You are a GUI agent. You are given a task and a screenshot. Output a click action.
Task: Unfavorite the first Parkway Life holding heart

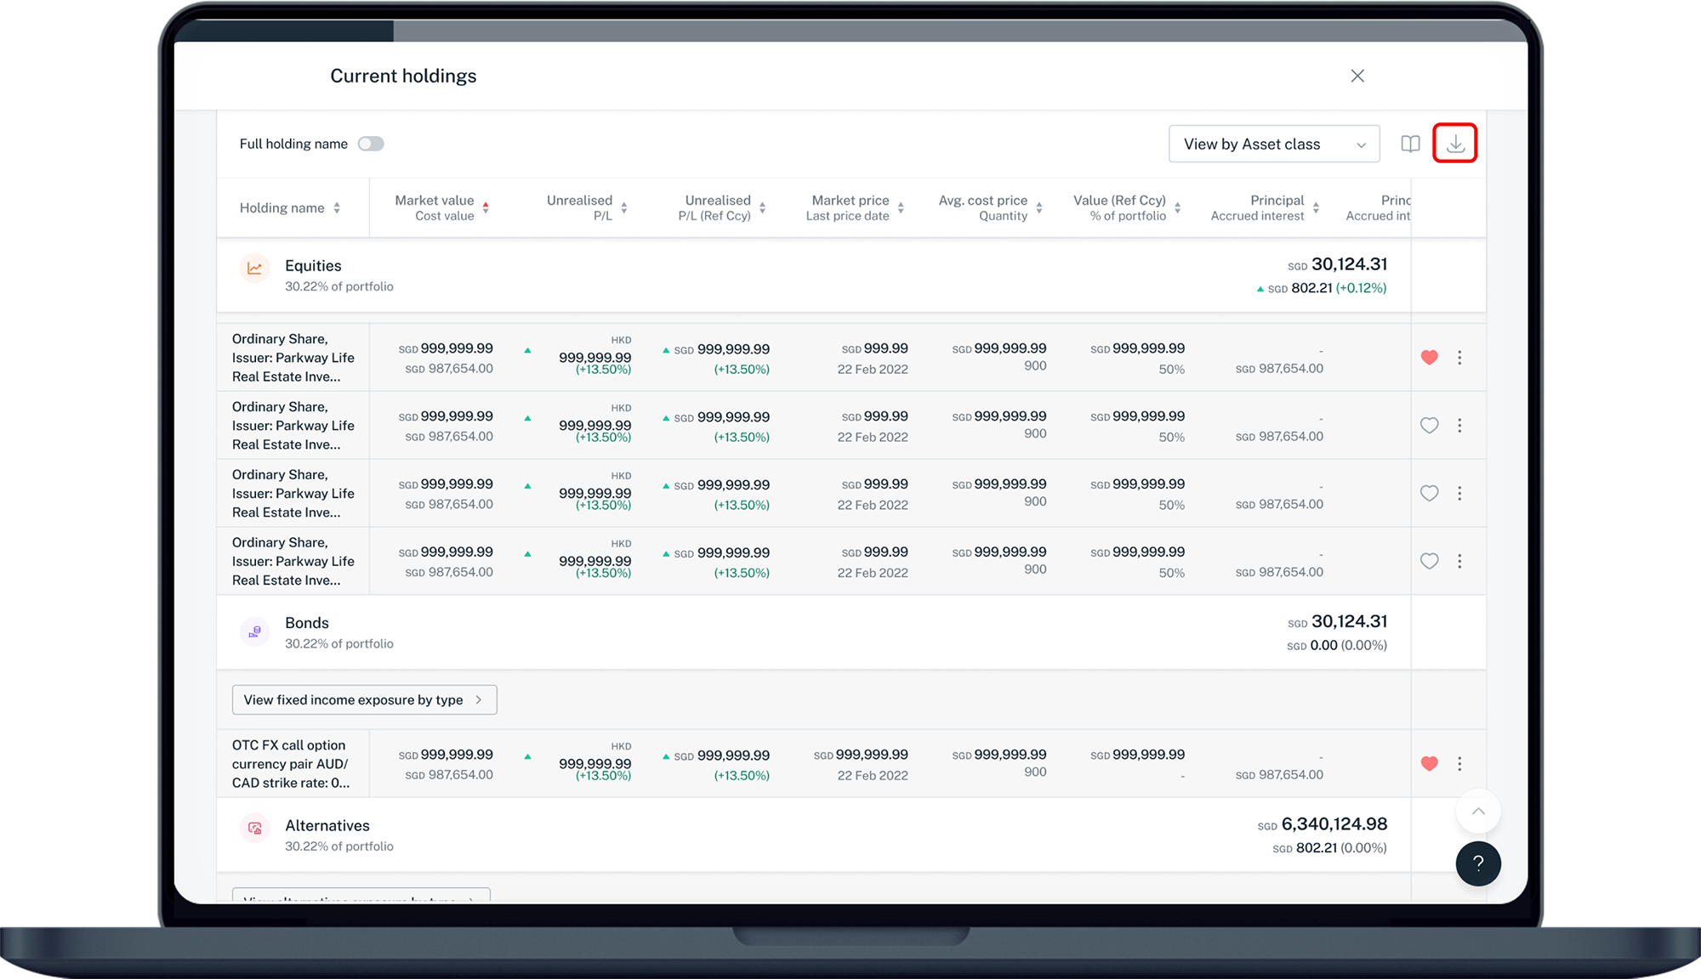[x=1429, y=358]
